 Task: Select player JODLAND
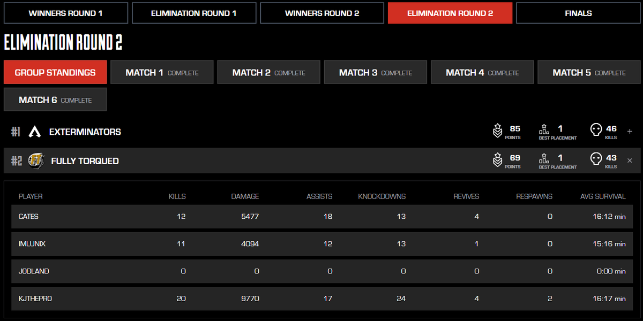coord(34,271)
